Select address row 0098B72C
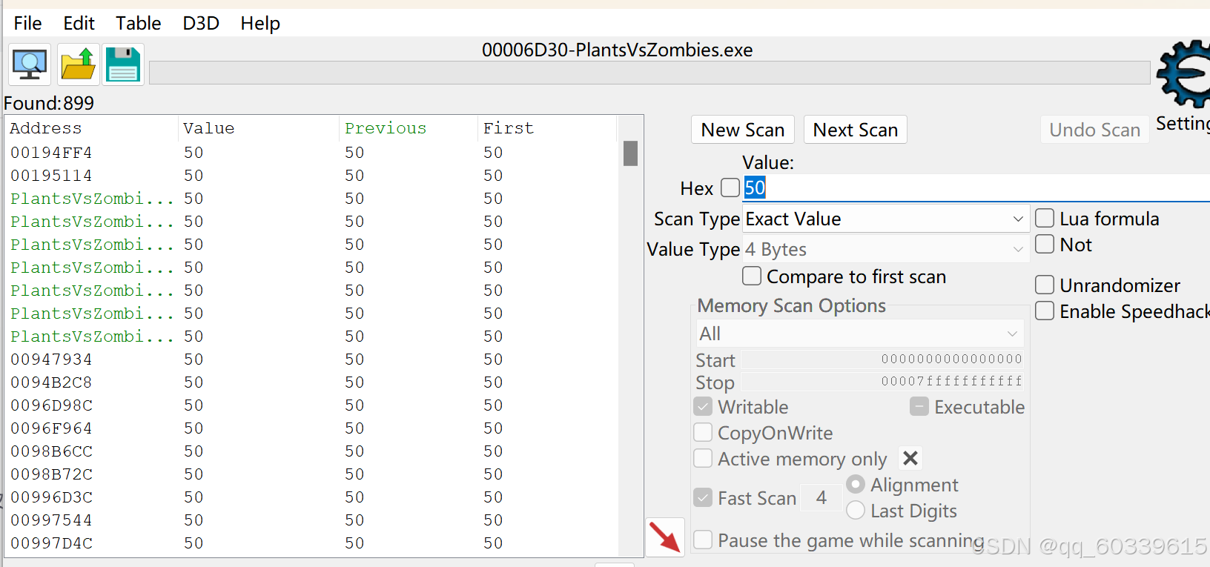Image resolution: width=1210 pixels, height=567 pixels. (x=311, y=474)
